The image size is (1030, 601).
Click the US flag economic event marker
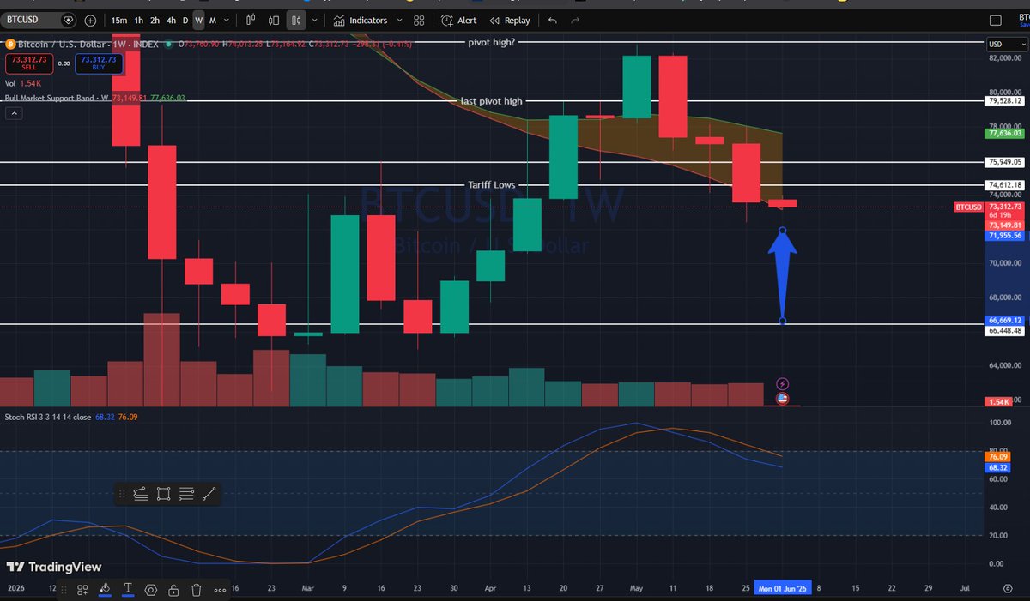click(782, 399)
